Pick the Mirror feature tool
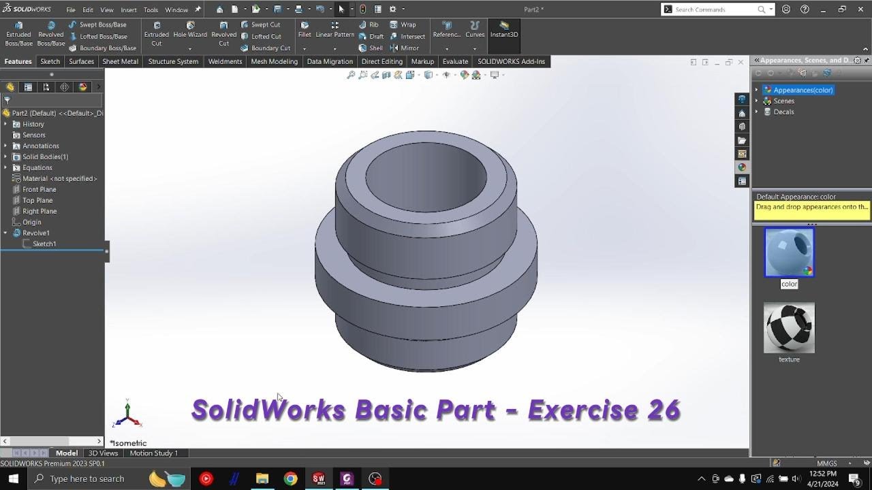Image resolution: width=872 pixels, height=490 pixels. click(x=405, y=48)
